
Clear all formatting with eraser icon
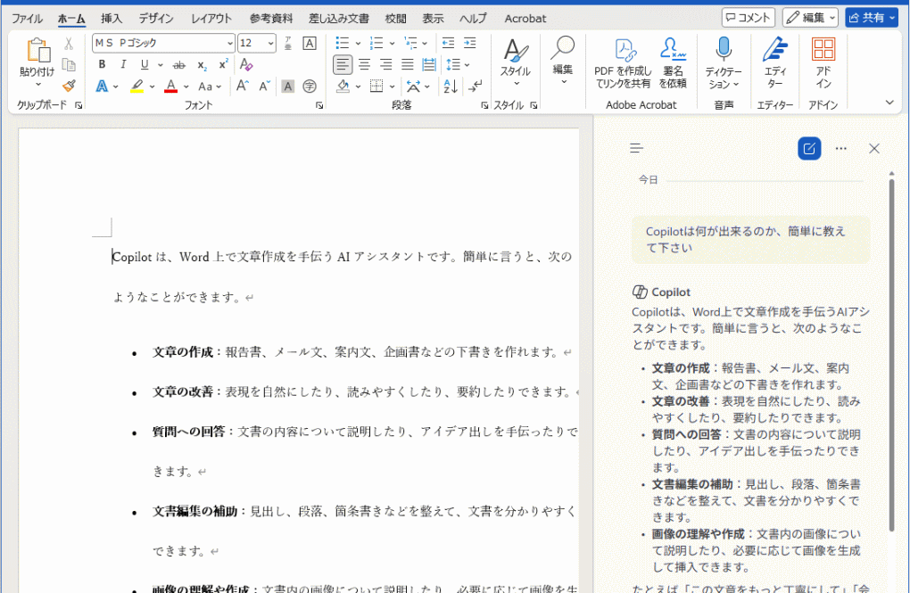tap(246, 64)
